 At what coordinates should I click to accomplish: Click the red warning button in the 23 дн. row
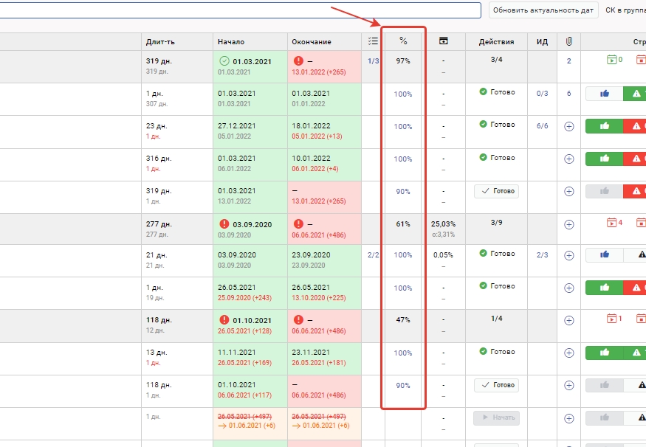click(635, 126)
